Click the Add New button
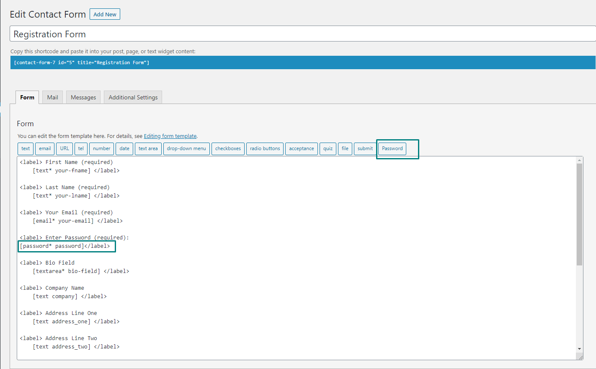The image size is (596, 369). click(105, 14)
